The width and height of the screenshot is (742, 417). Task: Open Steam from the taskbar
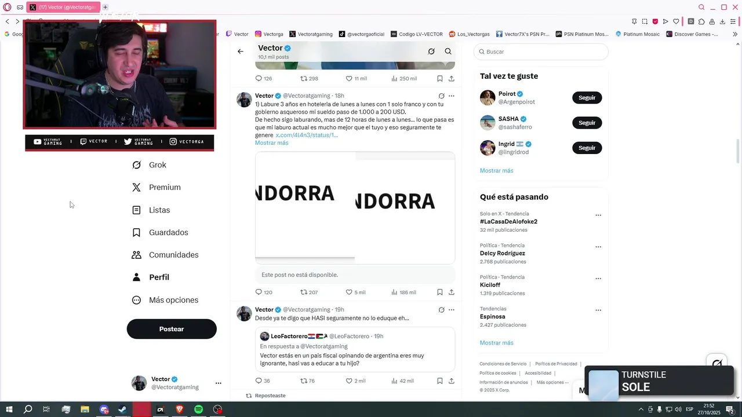(122, 409)
